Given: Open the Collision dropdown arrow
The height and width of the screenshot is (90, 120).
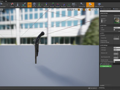Looking at the screenshot, I should pyautogui.click(x=42, y=5).
